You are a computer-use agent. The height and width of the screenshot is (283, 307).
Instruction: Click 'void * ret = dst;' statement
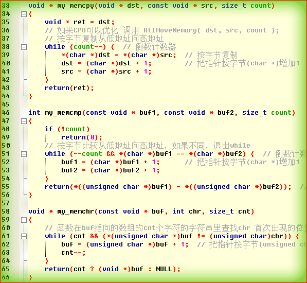click(80, 22)
